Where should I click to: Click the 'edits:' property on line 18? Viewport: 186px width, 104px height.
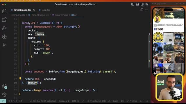[x=32, y=38]
